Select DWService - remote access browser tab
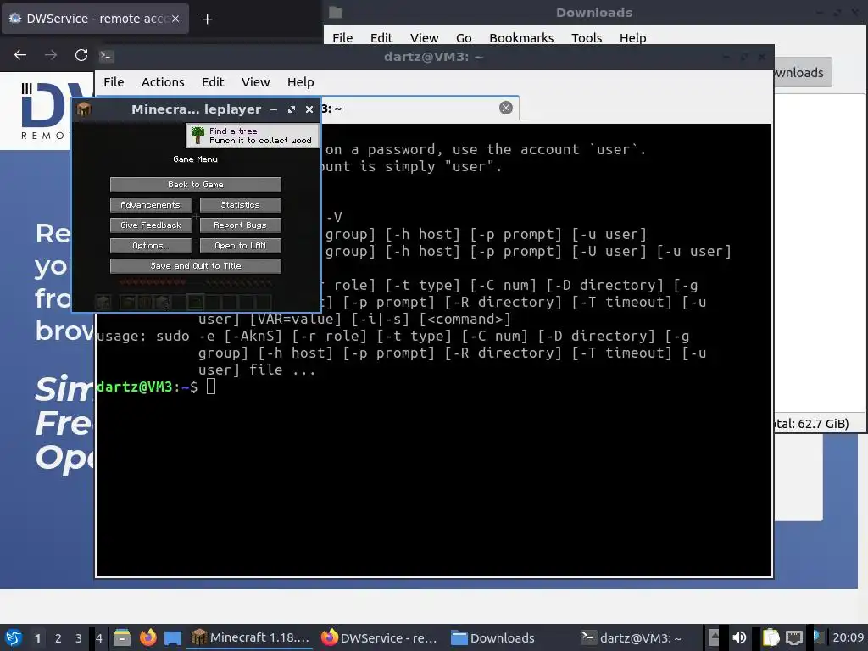The width and height of the screenshot is (868, 651). (95, 19)
